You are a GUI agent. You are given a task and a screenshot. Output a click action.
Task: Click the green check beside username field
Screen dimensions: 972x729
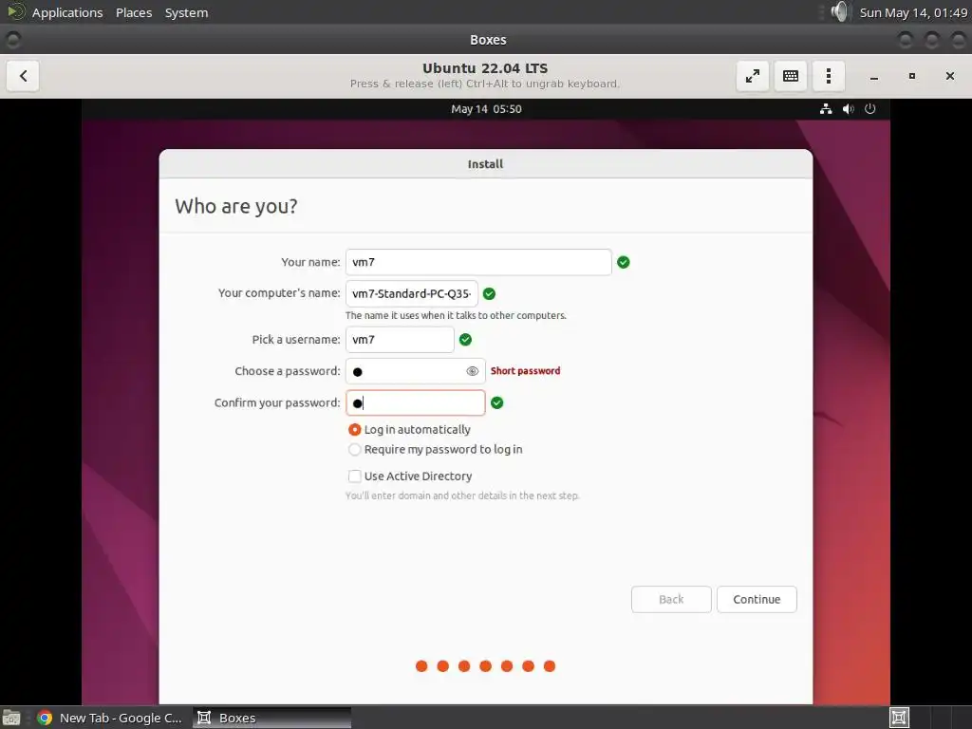pos(465,340)
